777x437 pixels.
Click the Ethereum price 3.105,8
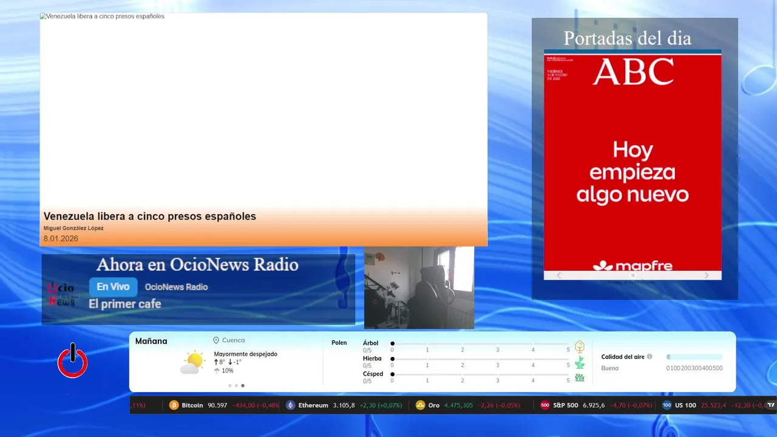pos(344,405)
